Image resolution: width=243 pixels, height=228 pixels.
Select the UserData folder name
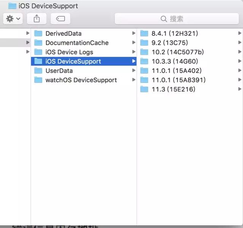(x=59, y=71)
